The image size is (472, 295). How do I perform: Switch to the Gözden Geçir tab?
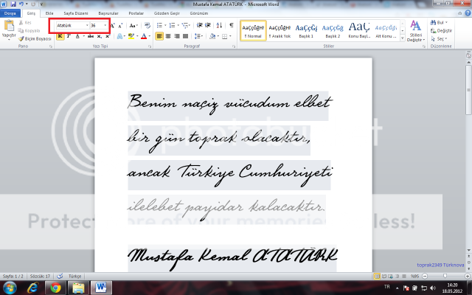(167, 13)
